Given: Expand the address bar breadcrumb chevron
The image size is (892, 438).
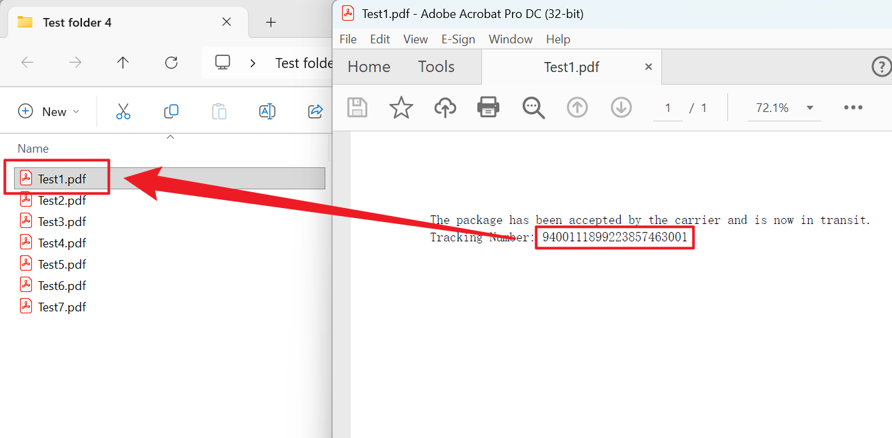Looking at the screenshot, I should pyautogui.click(x=253, y=63).
